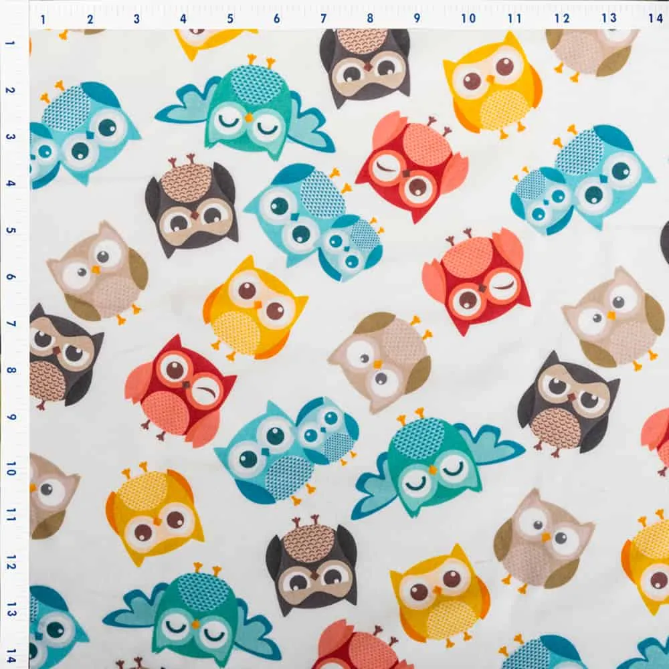
Task: Click number 8 on the horizontal ruler
Action: (370, 18)
